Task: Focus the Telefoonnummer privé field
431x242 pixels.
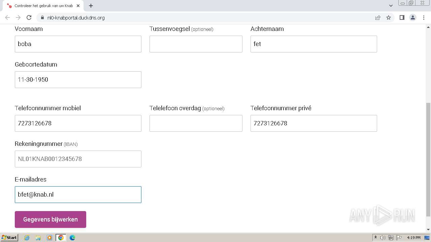Action: 314,123
